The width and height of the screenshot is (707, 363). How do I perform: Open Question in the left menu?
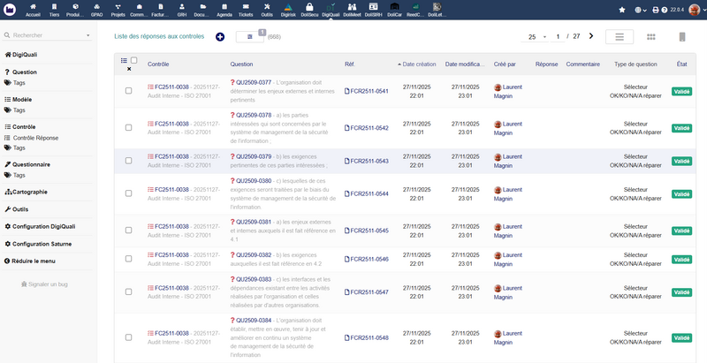25,72
